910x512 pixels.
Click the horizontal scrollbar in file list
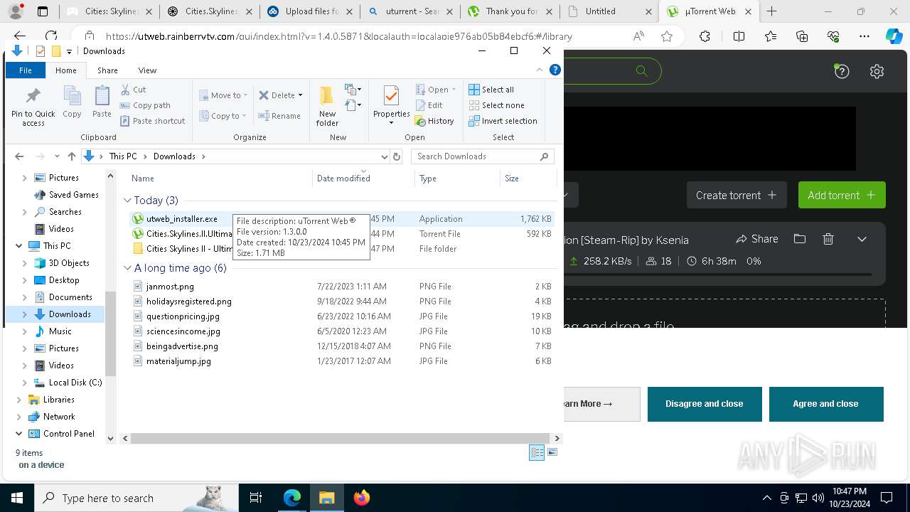341,439
